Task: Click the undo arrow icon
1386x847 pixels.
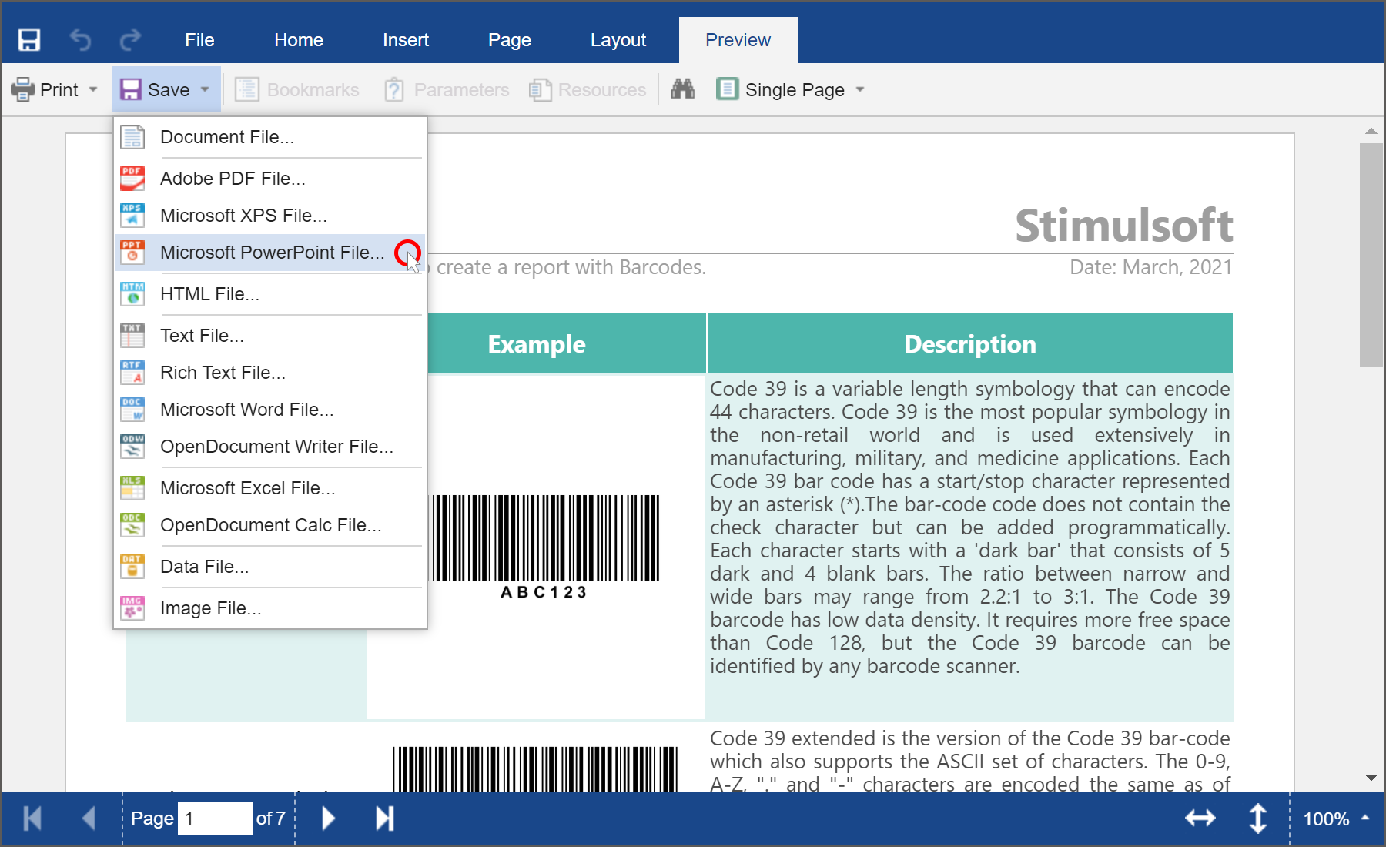Action: tap(80, 40)
